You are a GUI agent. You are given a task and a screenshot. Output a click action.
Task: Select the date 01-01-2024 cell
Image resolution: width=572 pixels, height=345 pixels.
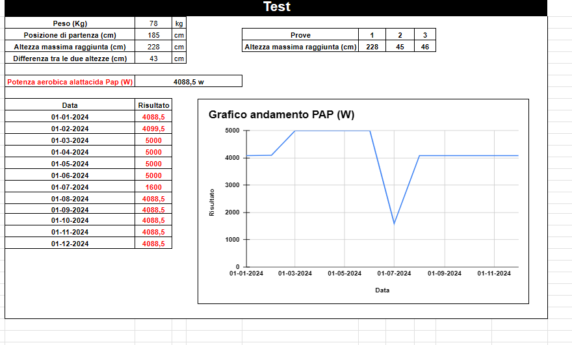70,116
